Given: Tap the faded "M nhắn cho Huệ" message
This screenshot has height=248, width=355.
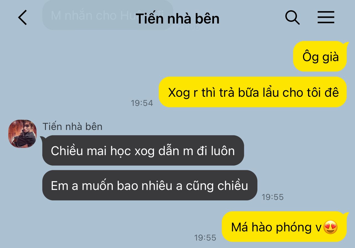Looking at the screenshot, I should [x=108, y=15].
